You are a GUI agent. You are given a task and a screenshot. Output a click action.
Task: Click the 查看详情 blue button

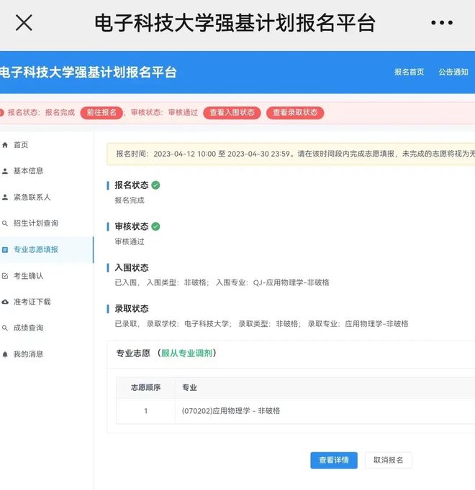[334, 460]
